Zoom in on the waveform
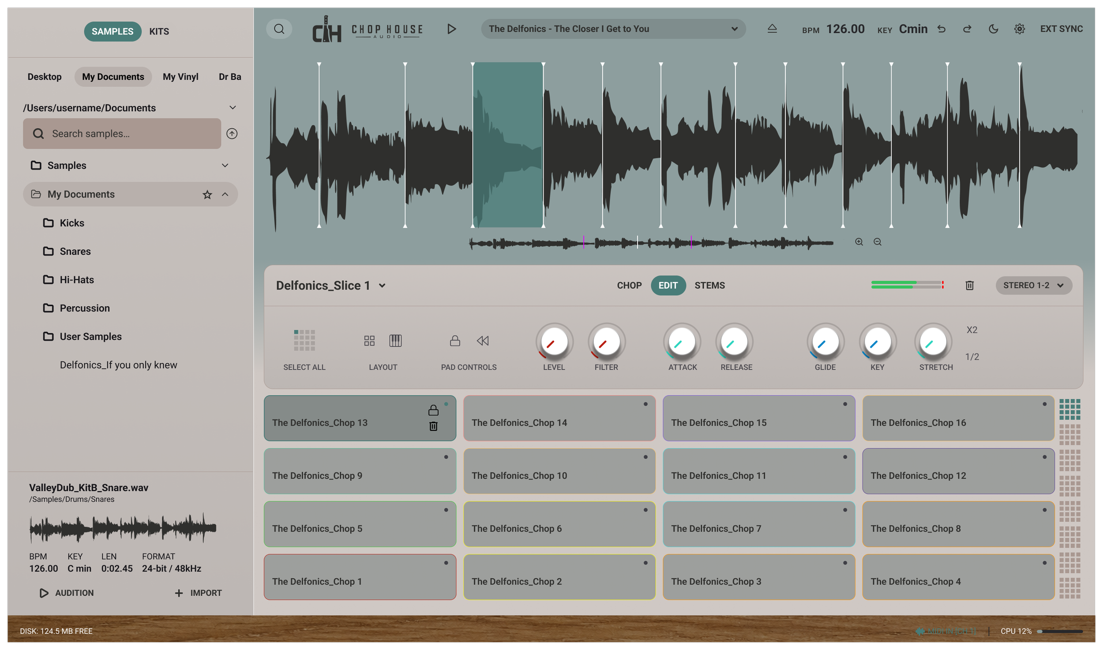Image resolution: width=1103 pixels, height=650 pixels. coord(859,242)
